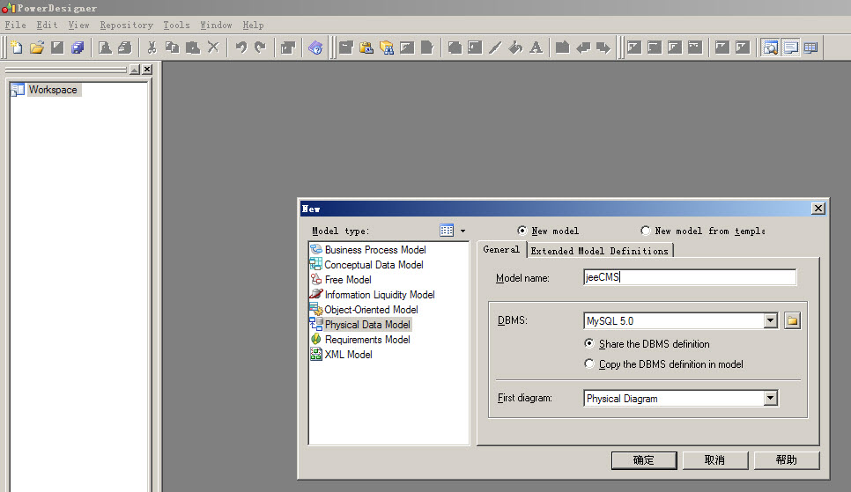The image size is (851, 492).
Task: Choose Share the DBMS definition option
Action: point(588,343)
